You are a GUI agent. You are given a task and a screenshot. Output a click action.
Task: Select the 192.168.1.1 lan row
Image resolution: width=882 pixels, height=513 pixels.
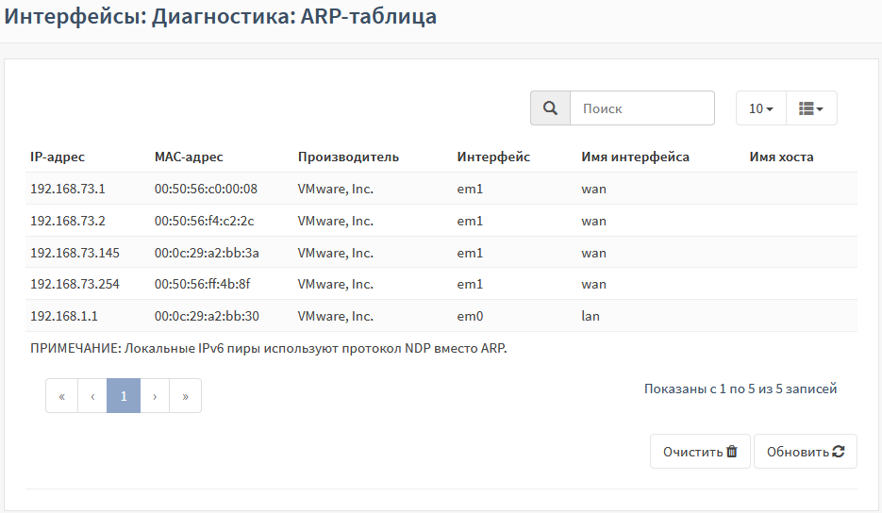click(441, 316)
